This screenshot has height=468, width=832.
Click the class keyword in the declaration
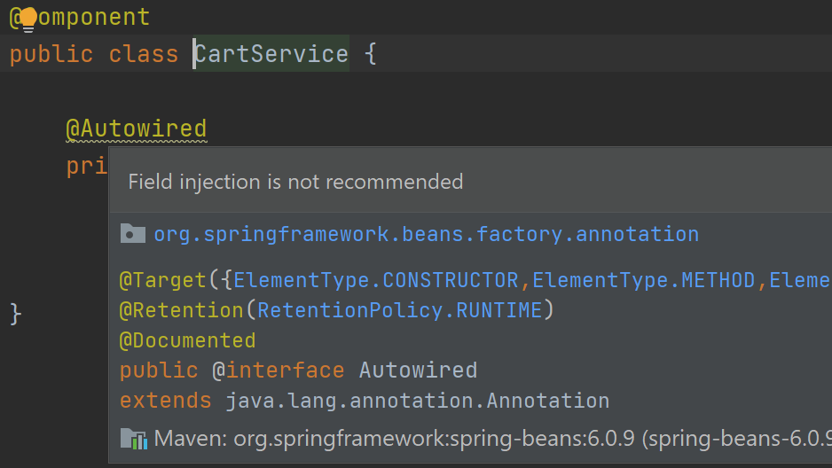pos(144,54)
